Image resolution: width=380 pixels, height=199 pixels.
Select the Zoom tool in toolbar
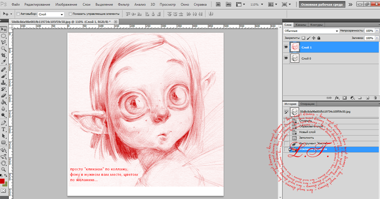click(x=3, y=170)
